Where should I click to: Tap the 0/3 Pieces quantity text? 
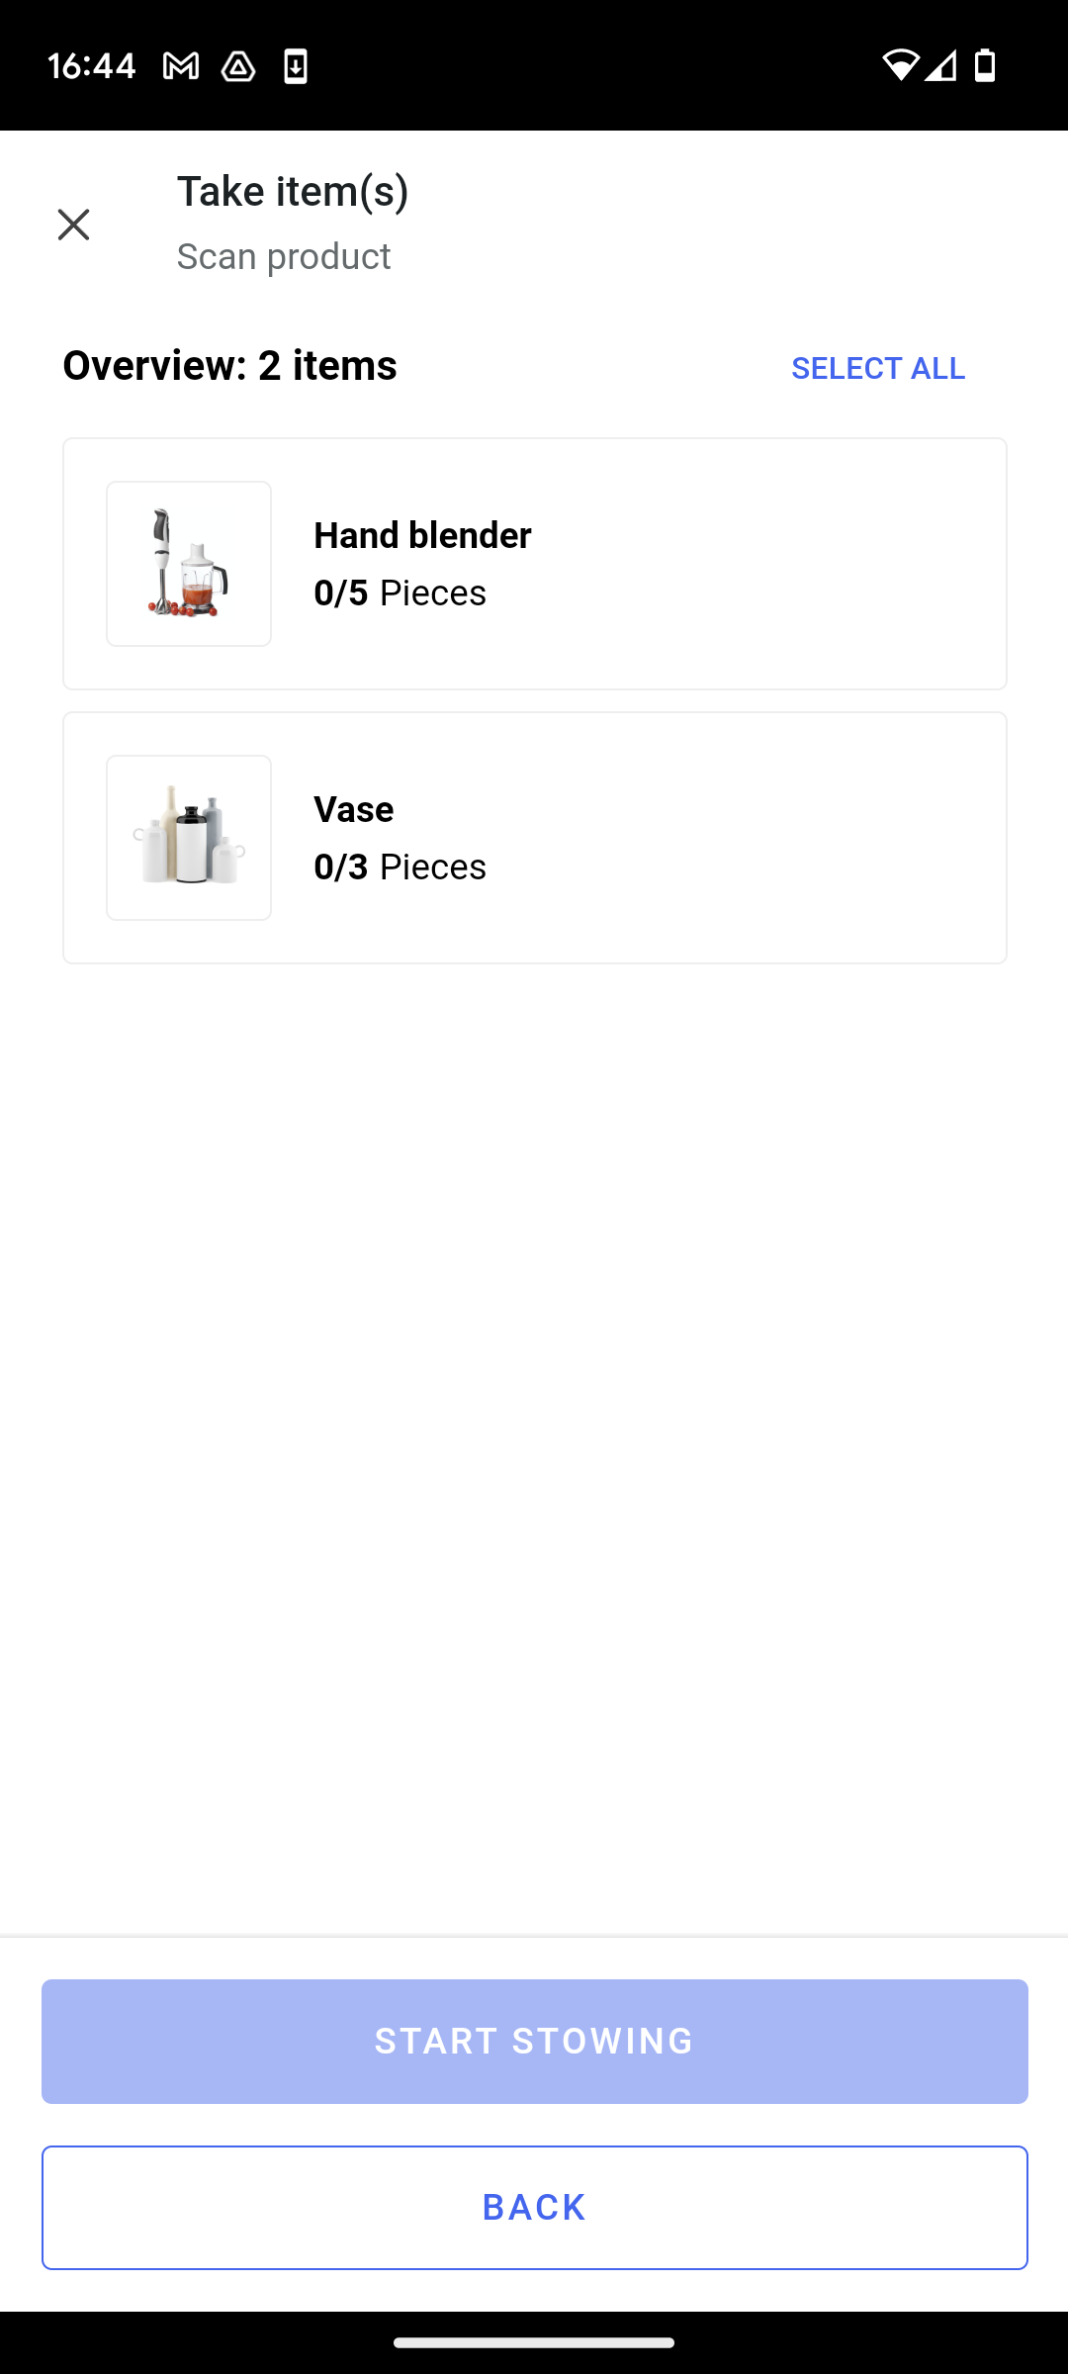pyautogui.click(x=400, y=867)
